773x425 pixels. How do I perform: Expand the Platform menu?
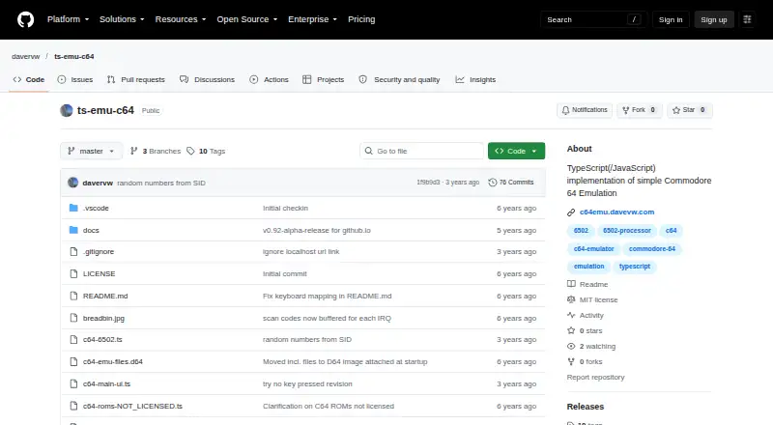point(68,19)
